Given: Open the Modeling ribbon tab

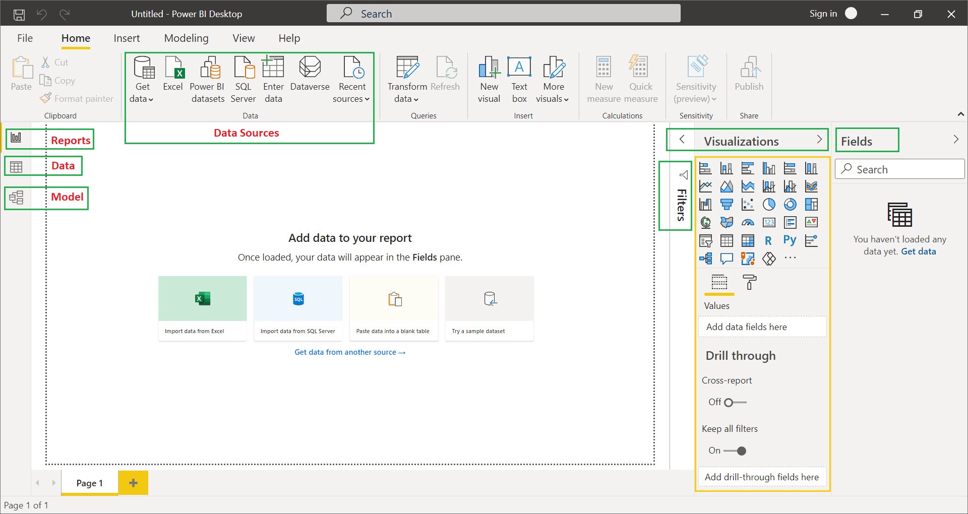Looking at the screenshot, I should click(186, 38).
